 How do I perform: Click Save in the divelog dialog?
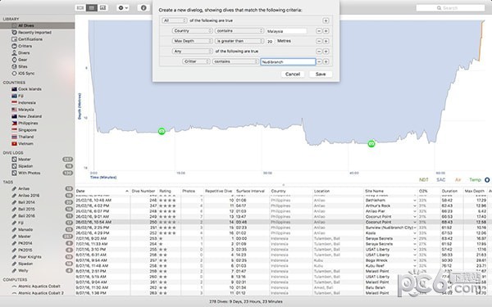[x=321, y=74]
